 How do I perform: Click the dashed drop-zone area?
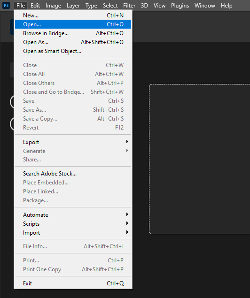pos(199,159)
